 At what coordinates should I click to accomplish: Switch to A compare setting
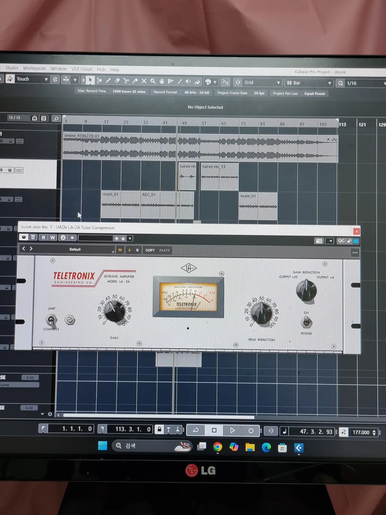click(129, 250)
